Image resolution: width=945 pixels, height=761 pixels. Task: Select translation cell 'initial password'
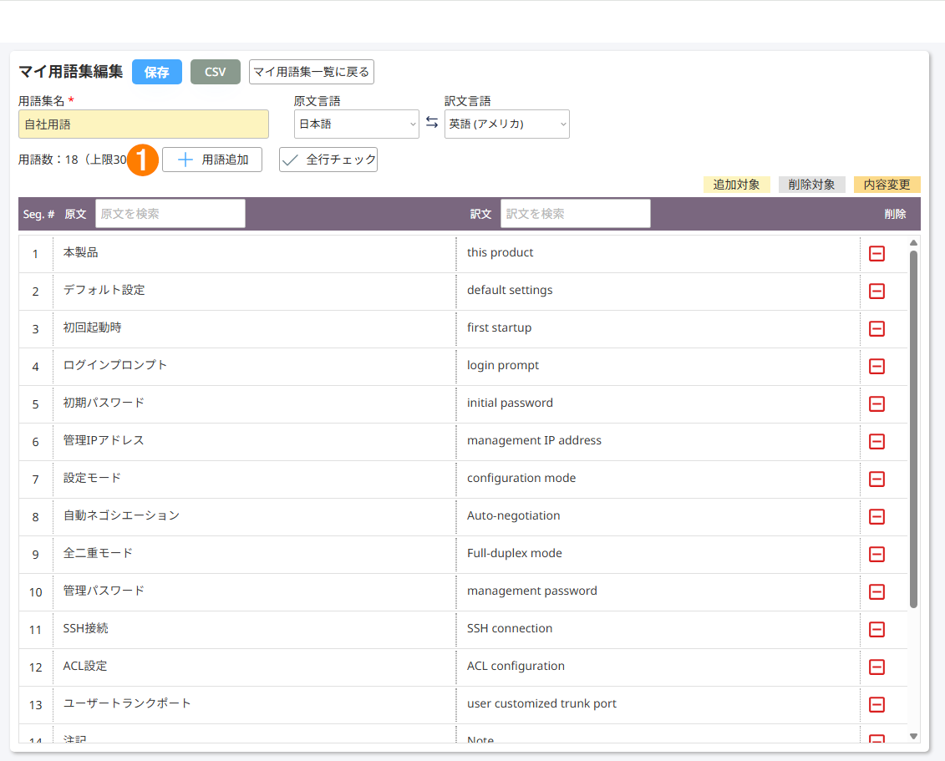tap(658, 403)
